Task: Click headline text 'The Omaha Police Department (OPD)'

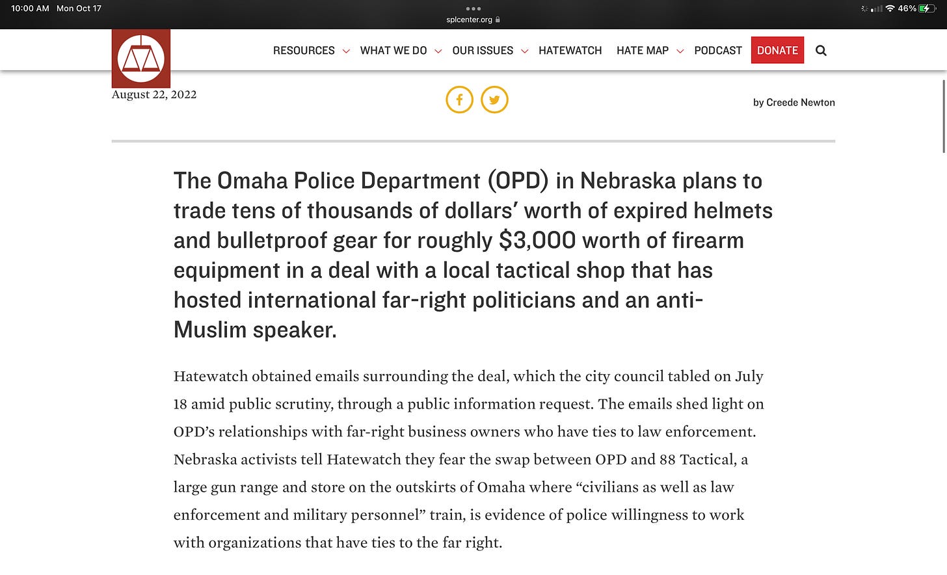Action: (x=361, y=181)
